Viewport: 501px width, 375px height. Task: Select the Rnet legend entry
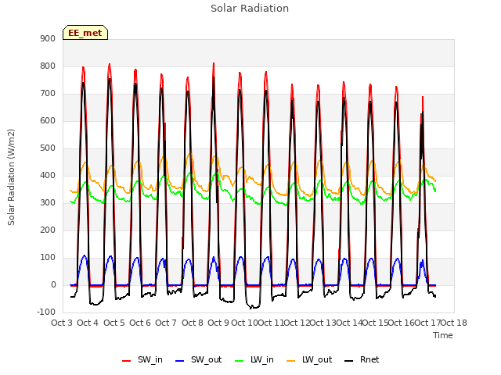[x=362, y=359]
